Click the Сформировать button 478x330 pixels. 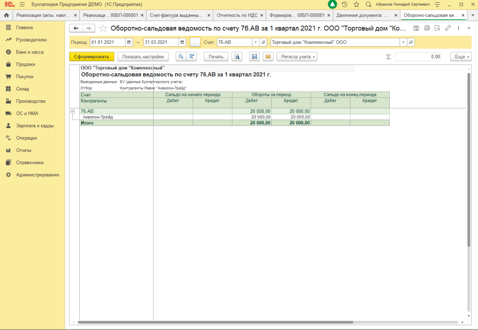(91, 56)
